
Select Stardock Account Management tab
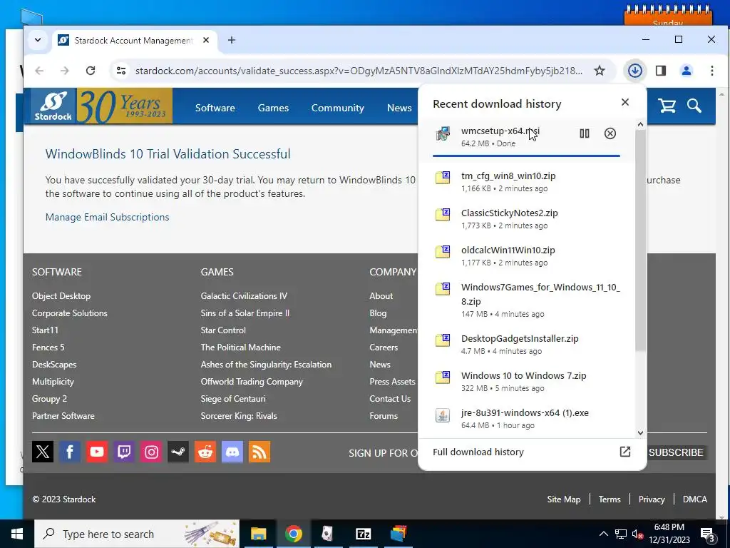tap(133, 41)
